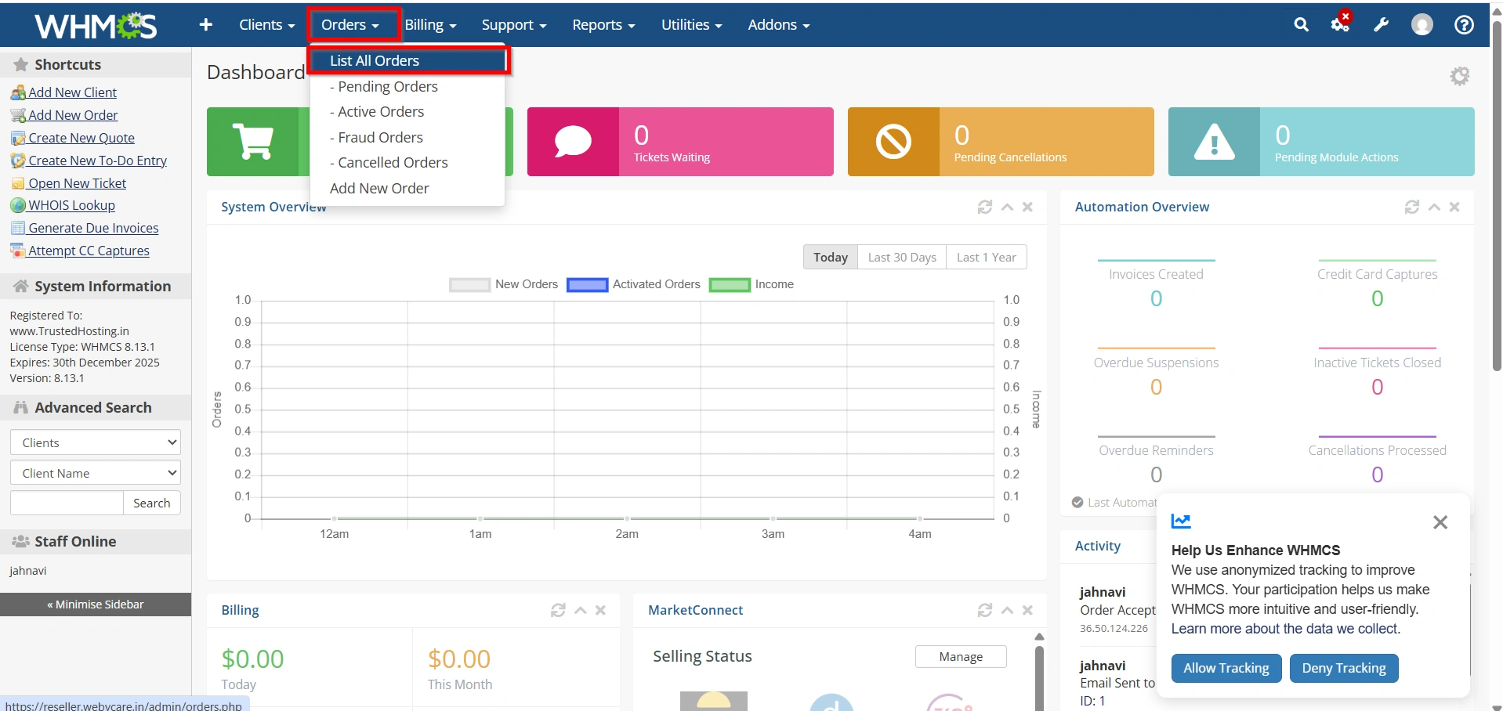Click the Advanced Search text field
The height and width of the screenshot is (711, 1503).
[x=67, y=503]
